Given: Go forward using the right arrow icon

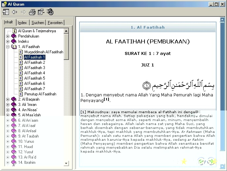Looking at the screenshot, I should 23,12.
